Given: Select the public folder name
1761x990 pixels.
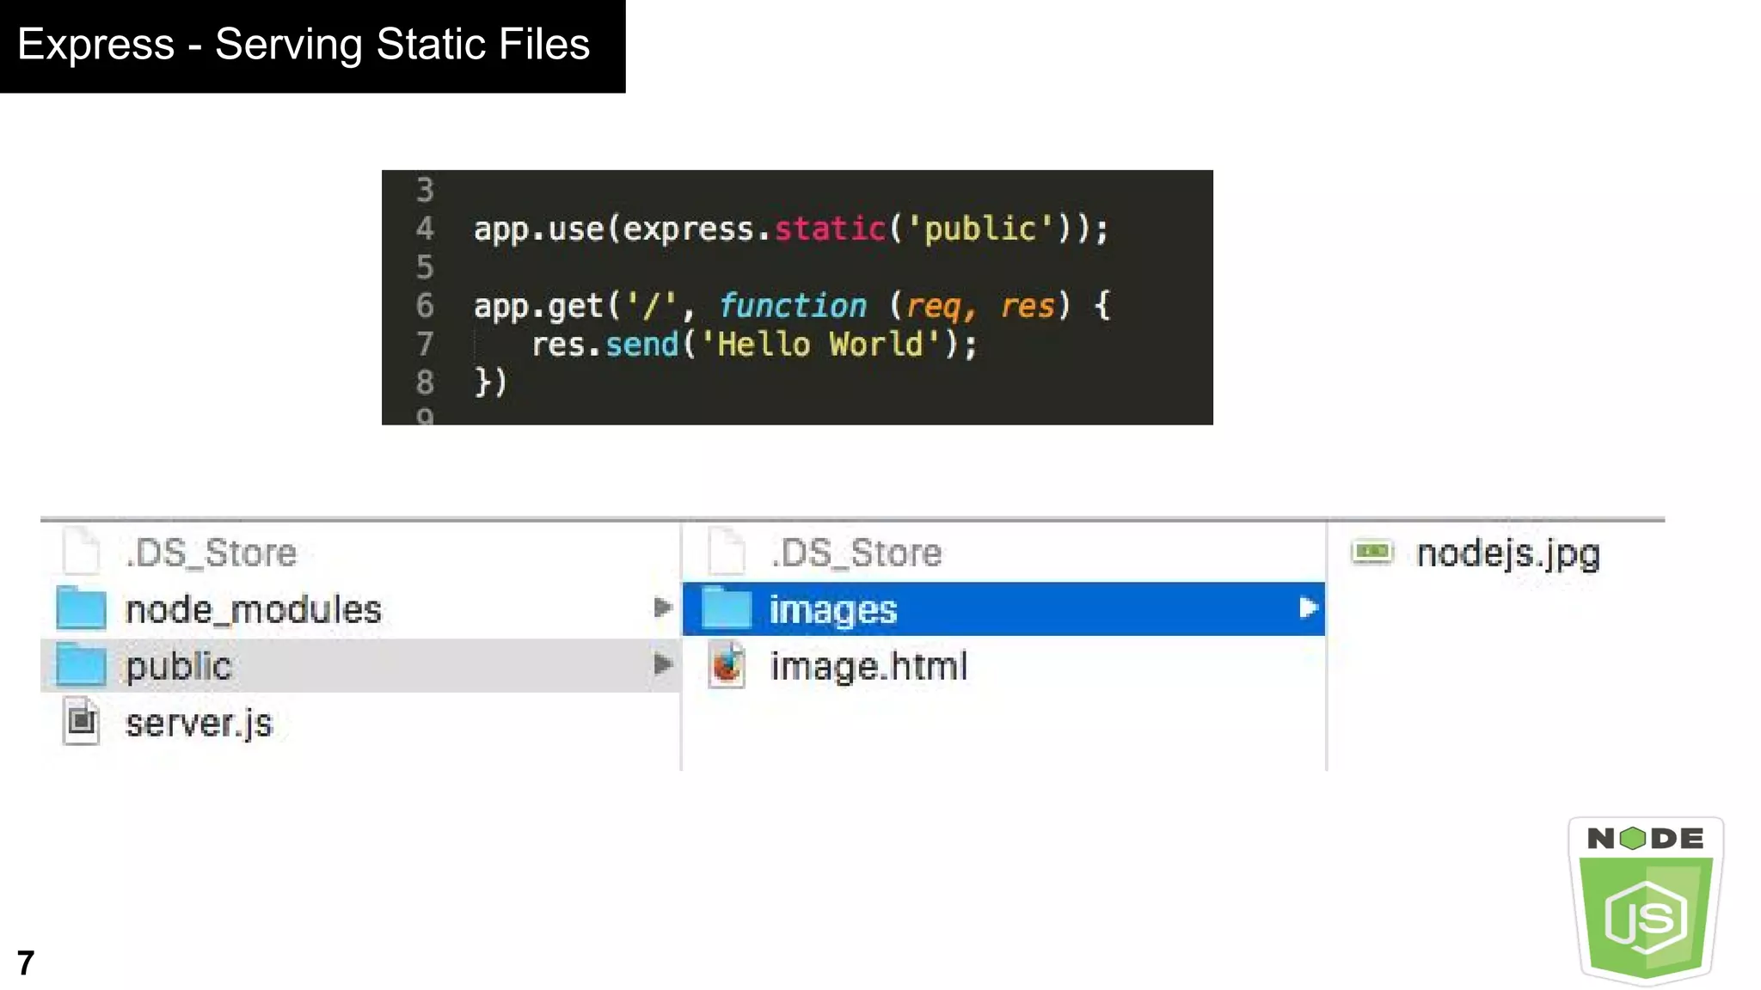Looking at the screenshot, I should point(178,667).
